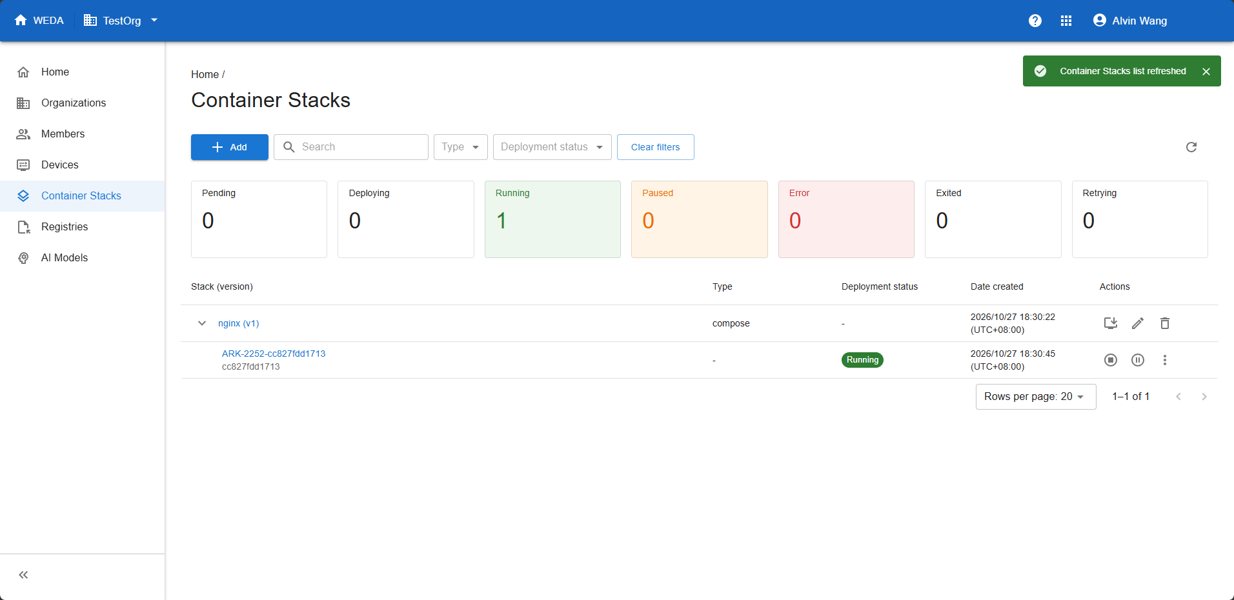This screenshot has height=600, width=1234.
Task: Stop the ARK-2252 deployment
Action: [x=1111, y=360]
